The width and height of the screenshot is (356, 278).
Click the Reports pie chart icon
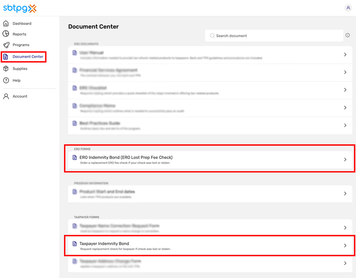(x=6, y=34)
